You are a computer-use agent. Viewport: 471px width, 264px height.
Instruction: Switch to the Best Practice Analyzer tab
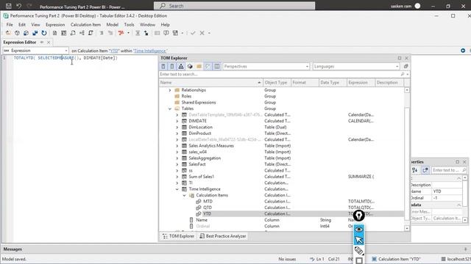point(223,236)
